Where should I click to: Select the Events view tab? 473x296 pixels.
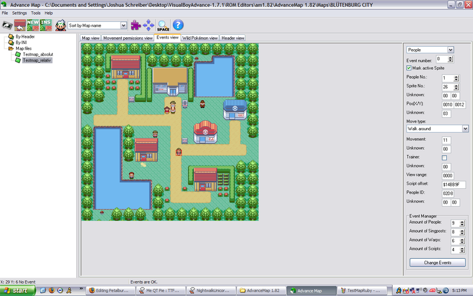167,37
